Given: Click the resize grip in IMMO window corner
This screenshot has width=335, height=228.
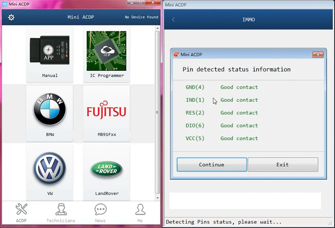Looking at the screenshot, I should tap(330, 223).
